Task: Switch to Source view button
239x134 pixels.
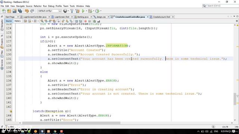Action: (x=9, y=21)
